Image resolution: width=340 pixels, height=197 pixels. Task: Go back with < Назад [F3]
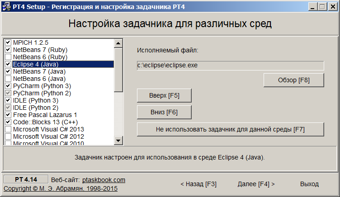pos(198,184)
